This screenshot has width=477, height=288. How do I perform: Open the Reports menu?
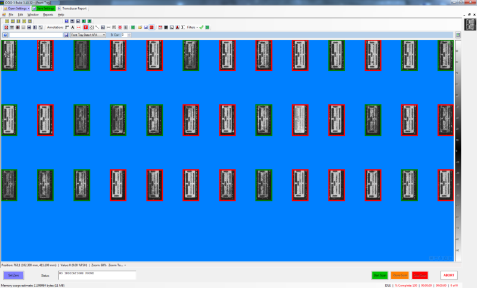(48, 14)
